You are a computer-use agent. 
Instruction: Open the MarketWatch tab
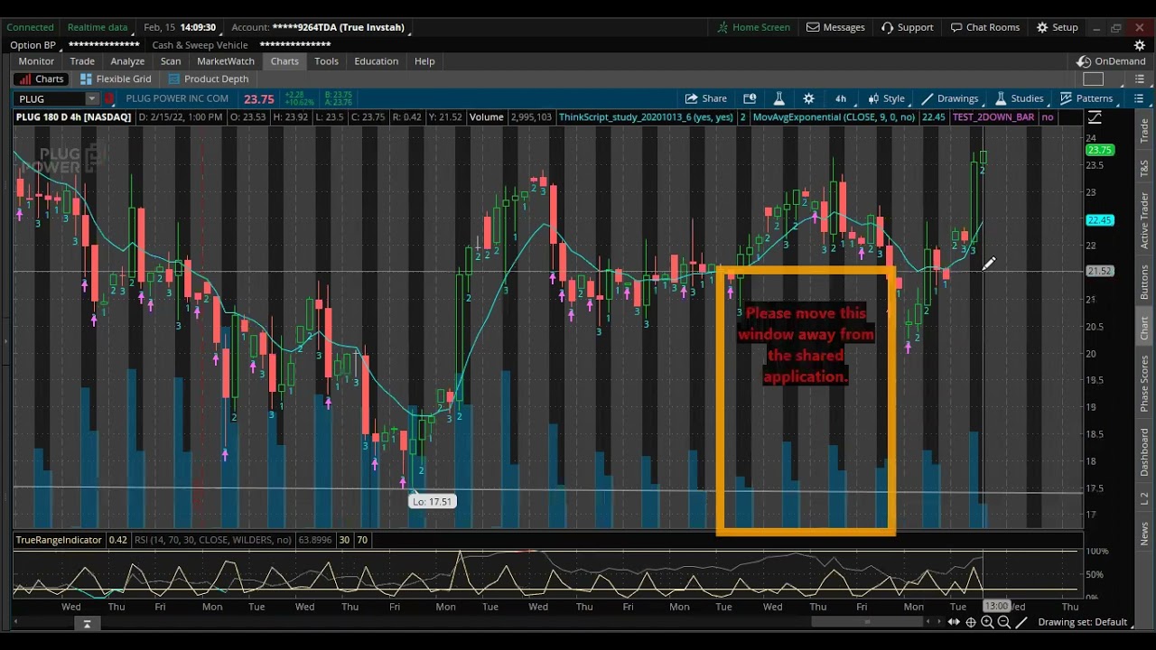tap(226, 61)
